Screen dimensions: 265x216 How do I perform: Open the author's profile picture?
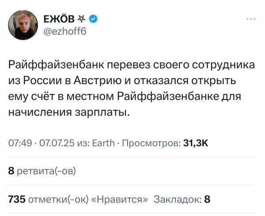click(x=23, y=25)
